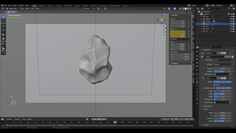Select the Annotate tool
Screen dimensions: 236x133
[x=3, y=44]
